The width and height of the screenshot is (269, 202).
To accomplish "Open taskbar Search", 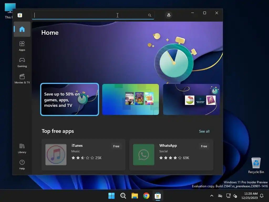I will pos(123,196).
